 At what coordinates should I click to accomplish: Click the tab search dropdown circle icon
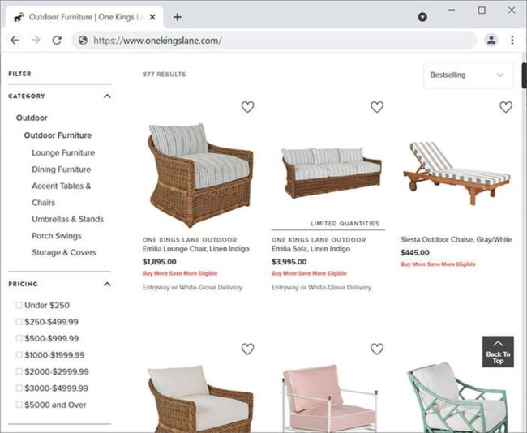coord(422,17)
